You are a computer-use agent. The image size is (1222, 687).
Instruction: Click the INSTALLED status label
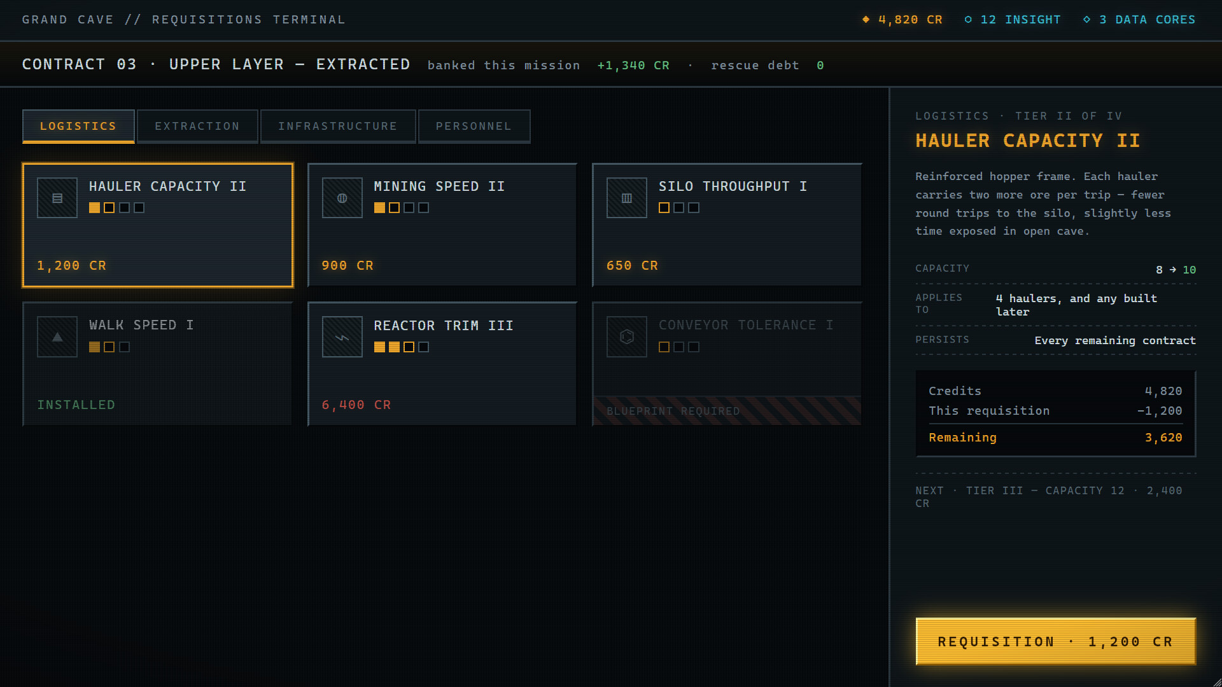[76, 405]
